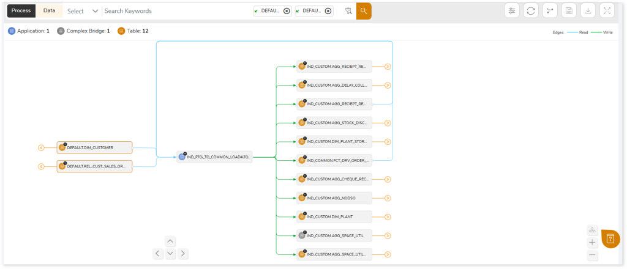This screenshot has width=627, height=269.
Task: Refresh the lineage graph
Action: [531, 10]
